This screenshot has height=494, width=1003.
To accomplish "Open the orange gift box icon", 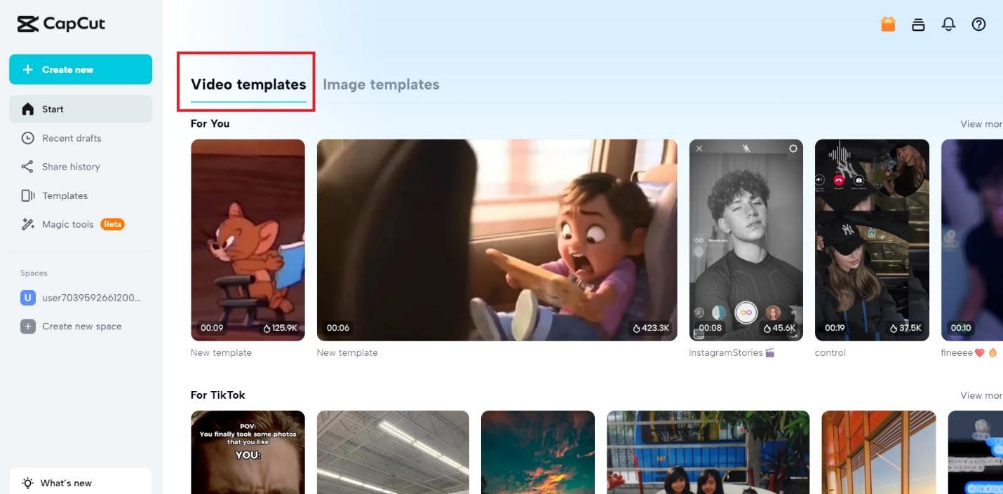I will [888, 24].
